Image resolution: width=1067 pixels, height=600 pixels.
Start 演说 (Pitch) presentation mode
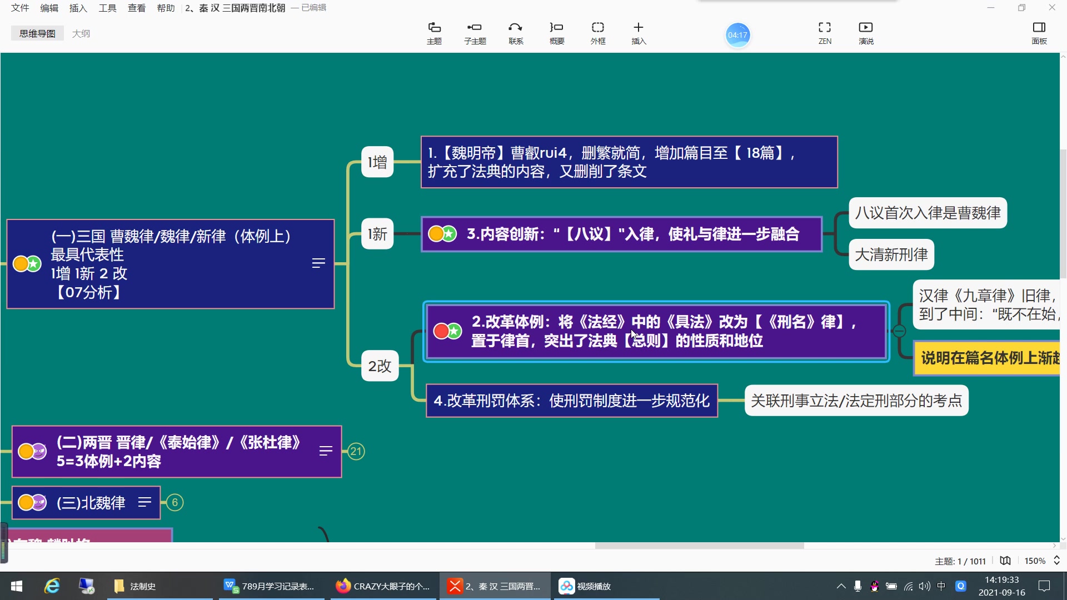click(x=866, y=33)
